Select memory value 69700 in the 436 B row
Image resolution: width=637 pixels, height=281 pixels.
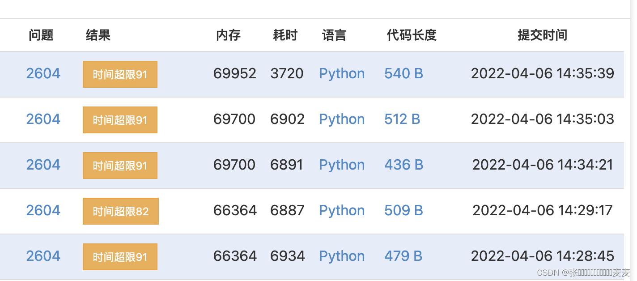[234, 165]
